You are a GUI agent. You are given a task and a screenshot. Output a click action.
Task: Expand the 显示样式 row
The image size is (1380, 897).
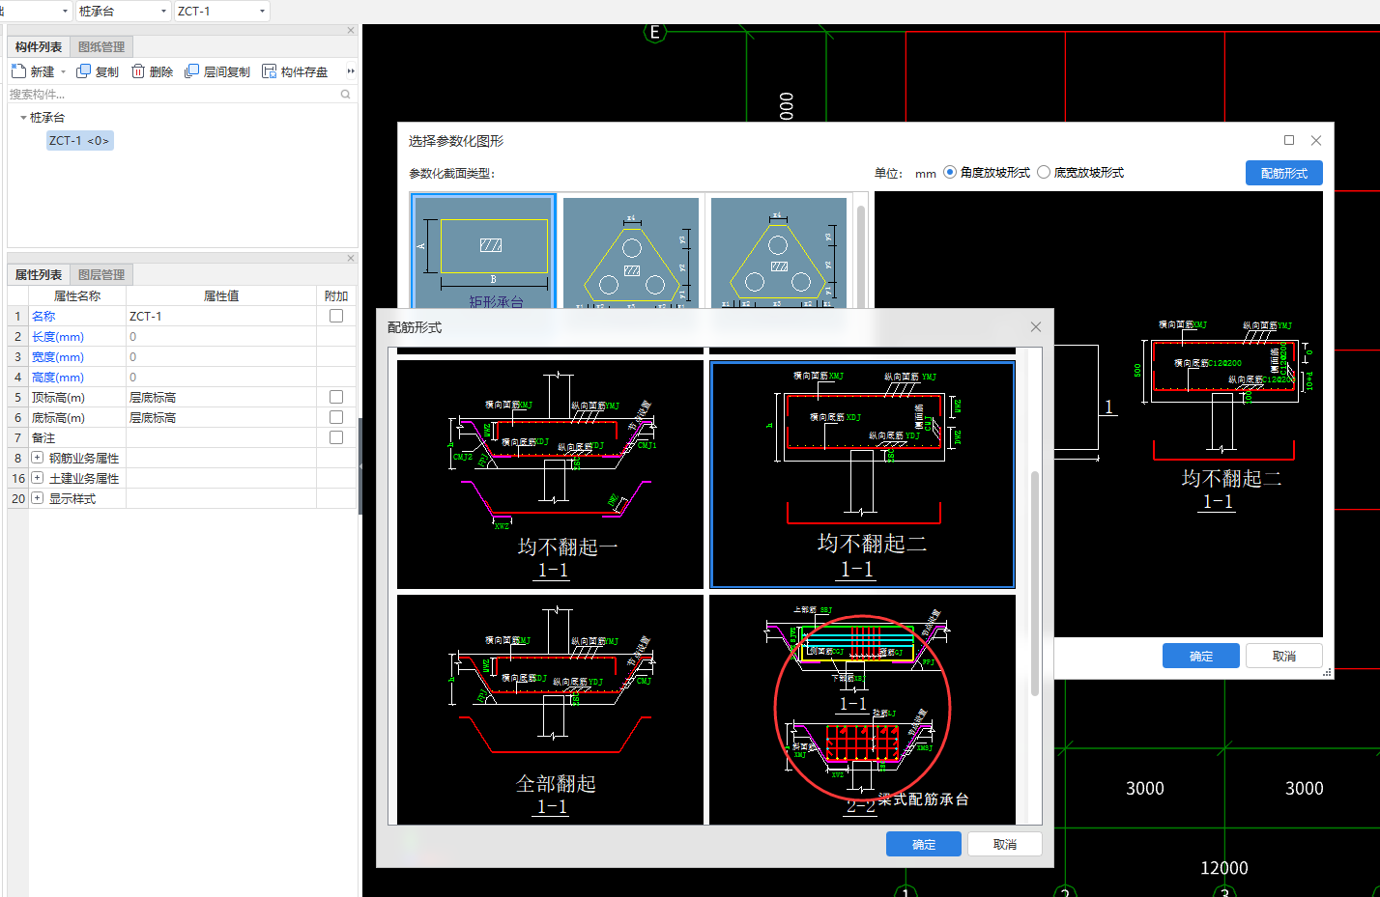38,498
